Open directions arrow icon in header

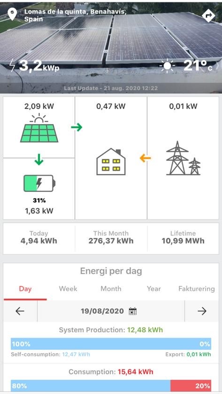pyautogui.click(x=208, y=16)
